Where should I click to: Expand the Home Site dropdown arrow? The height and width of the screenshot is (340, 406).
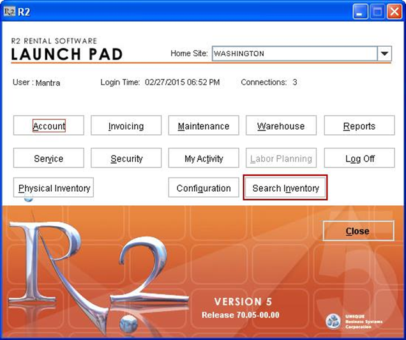(384, 54)
